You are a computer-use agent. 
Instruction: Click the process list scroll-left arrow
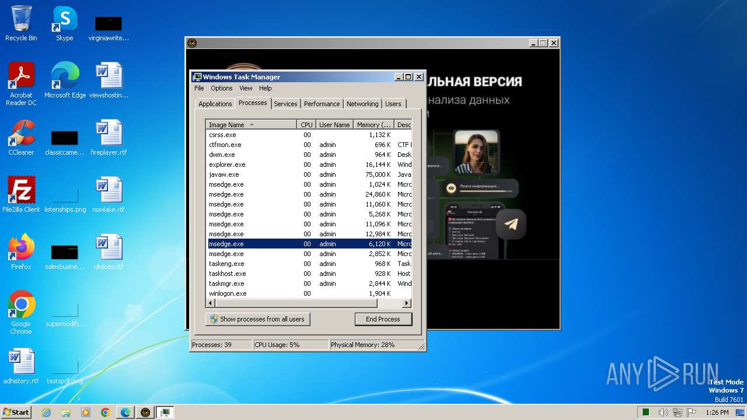tap(211, 303)
